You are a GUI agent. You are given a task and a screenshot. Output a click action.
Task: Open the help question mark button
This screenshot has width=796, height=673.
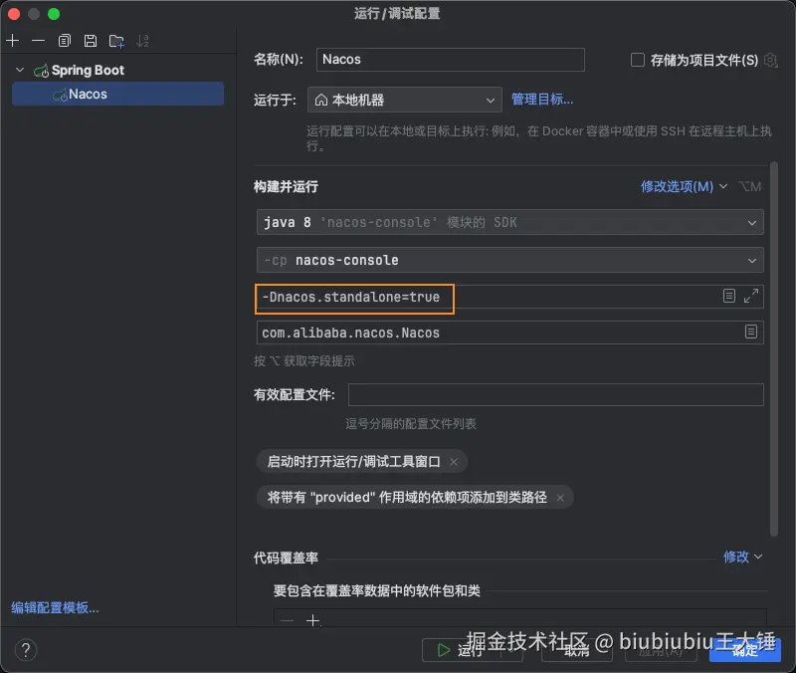26,650
